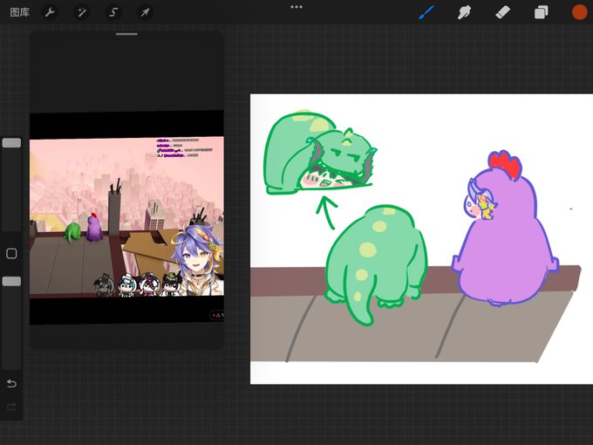Tap the Redo arrow

tap(11, 407)
